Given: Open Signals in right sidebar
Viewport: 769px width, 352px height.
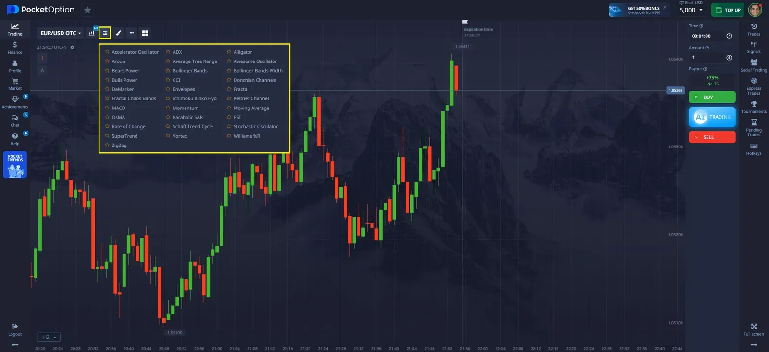Looking at the screenshot, I should [754, 47].
